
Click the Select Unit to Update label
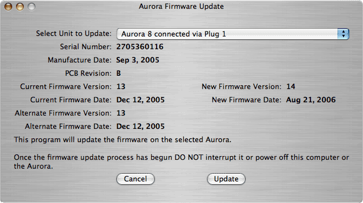coord(74,34)
